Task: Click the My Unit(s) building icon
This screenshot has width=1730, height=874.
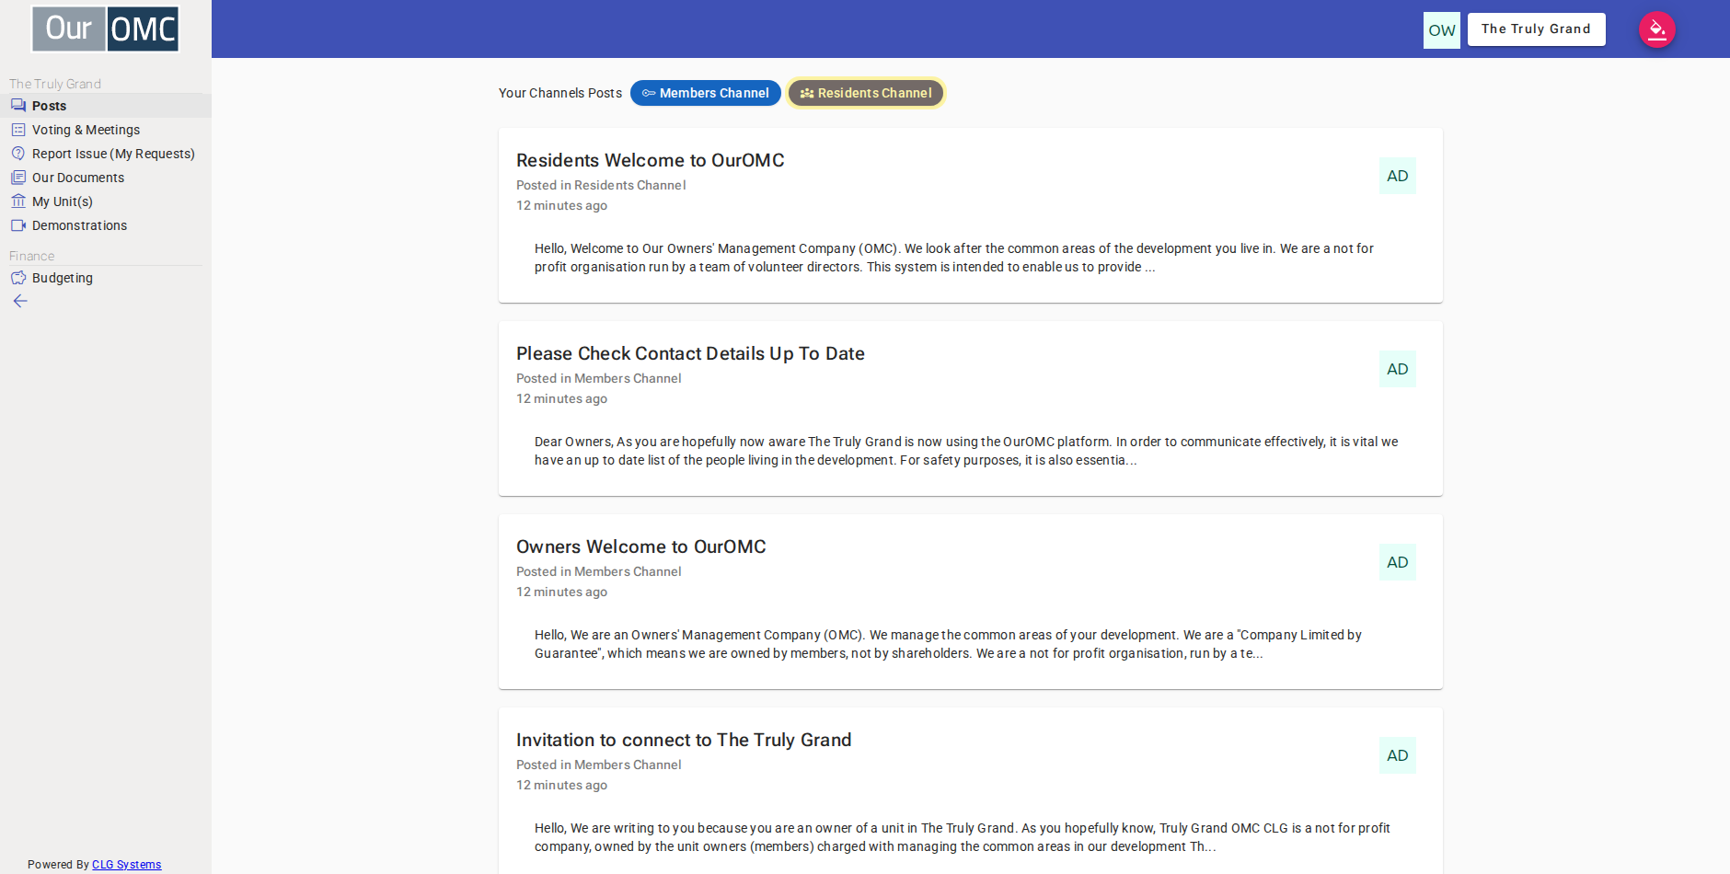Action: click(18, 201)
